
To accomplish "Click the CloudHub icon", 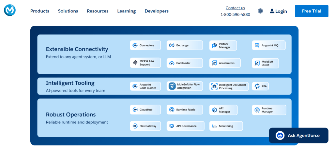I will [x=135, y=110].
